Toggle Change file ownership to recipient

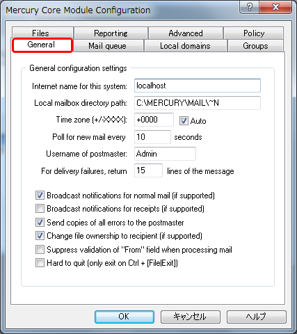pyautogui.click(x=40, y=236)
